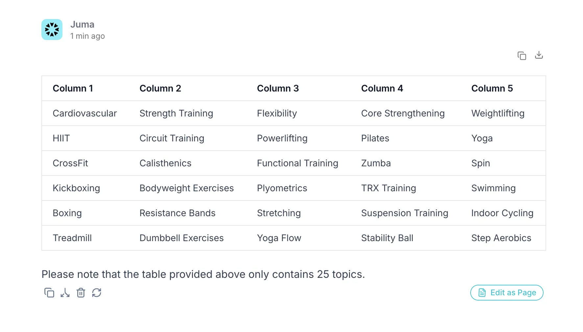Viewport: 583px width, 332px height.
Task: Copy the table with top-right copy icon
Action: click(522, 56)
